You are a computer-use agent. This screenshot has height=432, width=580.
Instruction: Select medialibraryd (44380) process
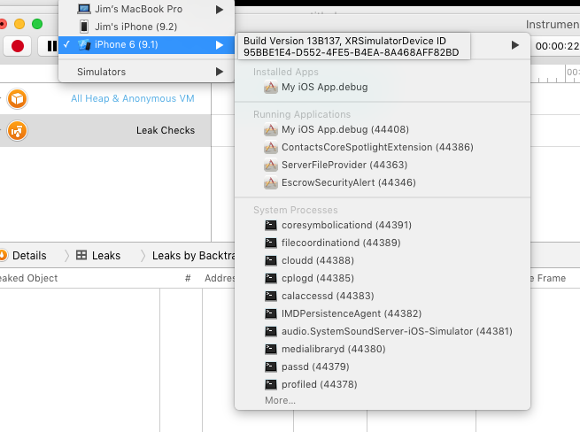383,349
